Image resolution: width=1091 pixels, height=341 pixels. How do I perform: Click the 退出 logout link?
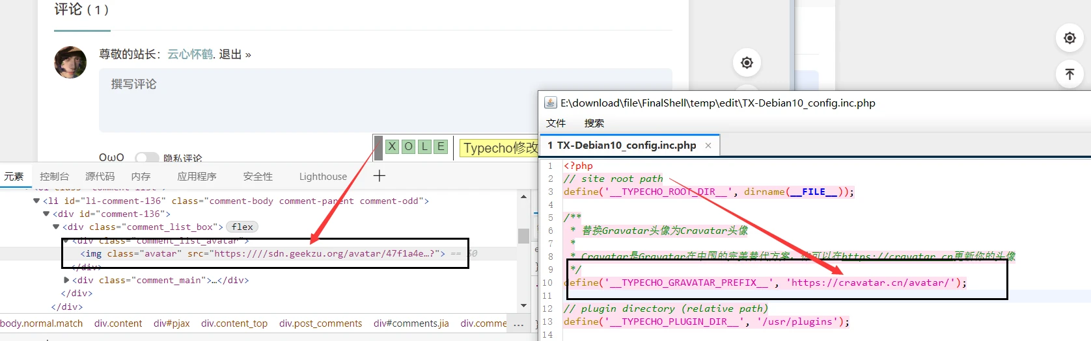pyautogui.click(x=230, y=55)
